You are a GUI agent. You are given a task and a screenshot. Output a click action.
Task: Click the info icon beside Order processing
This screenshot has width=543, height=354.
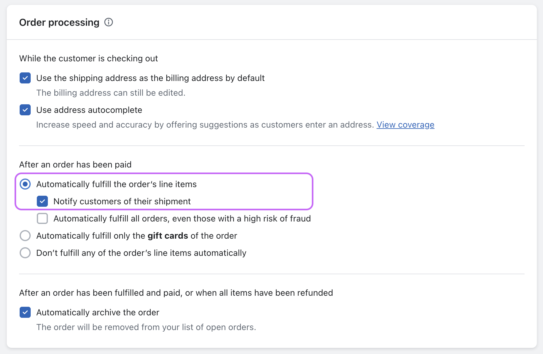click(x=109, y=22)
